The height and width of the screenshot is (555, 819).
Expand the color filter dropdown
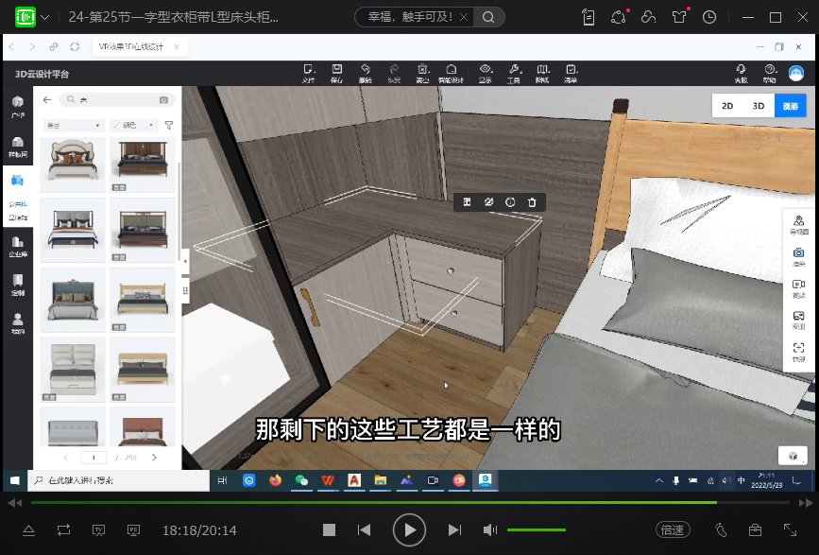click(x=135, y=125)
